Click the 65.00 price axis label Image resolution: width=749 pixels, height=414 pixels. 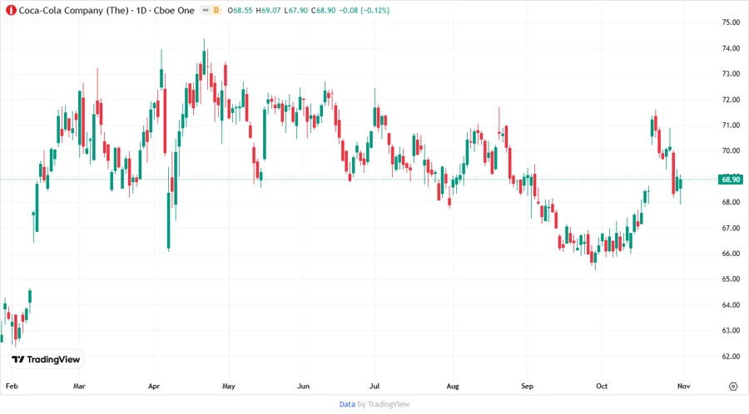tap(731, 279)
